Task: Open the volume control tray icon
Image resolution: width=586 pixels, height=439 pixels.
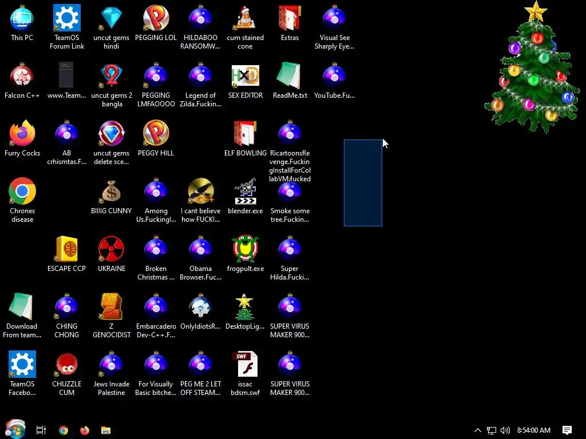Action: [505, 430]
